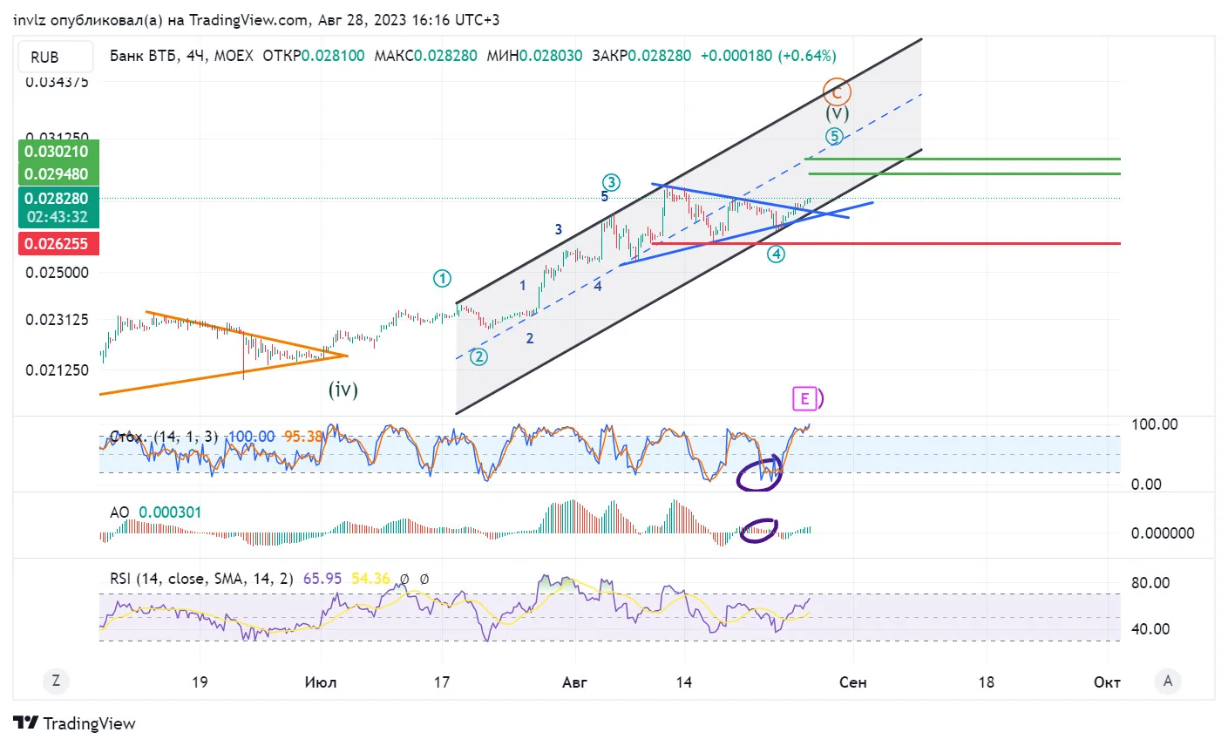
Task: Click the 40.00 RSI axis level
Action: (x=1150, y=629)
